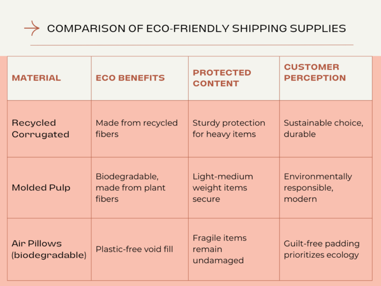This screenshot has height=286, width=381.
Task: Select Light-medium weight items secure cell
Action: (222, 188)
